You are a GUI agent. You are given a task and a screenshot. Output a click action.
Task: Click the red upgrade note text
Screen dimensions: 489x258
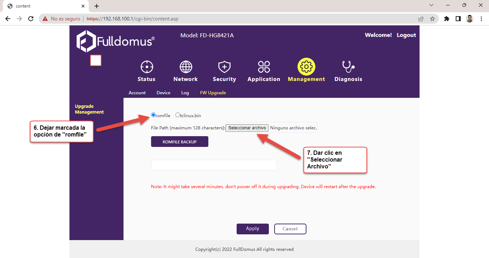click(x=263, y=187)
